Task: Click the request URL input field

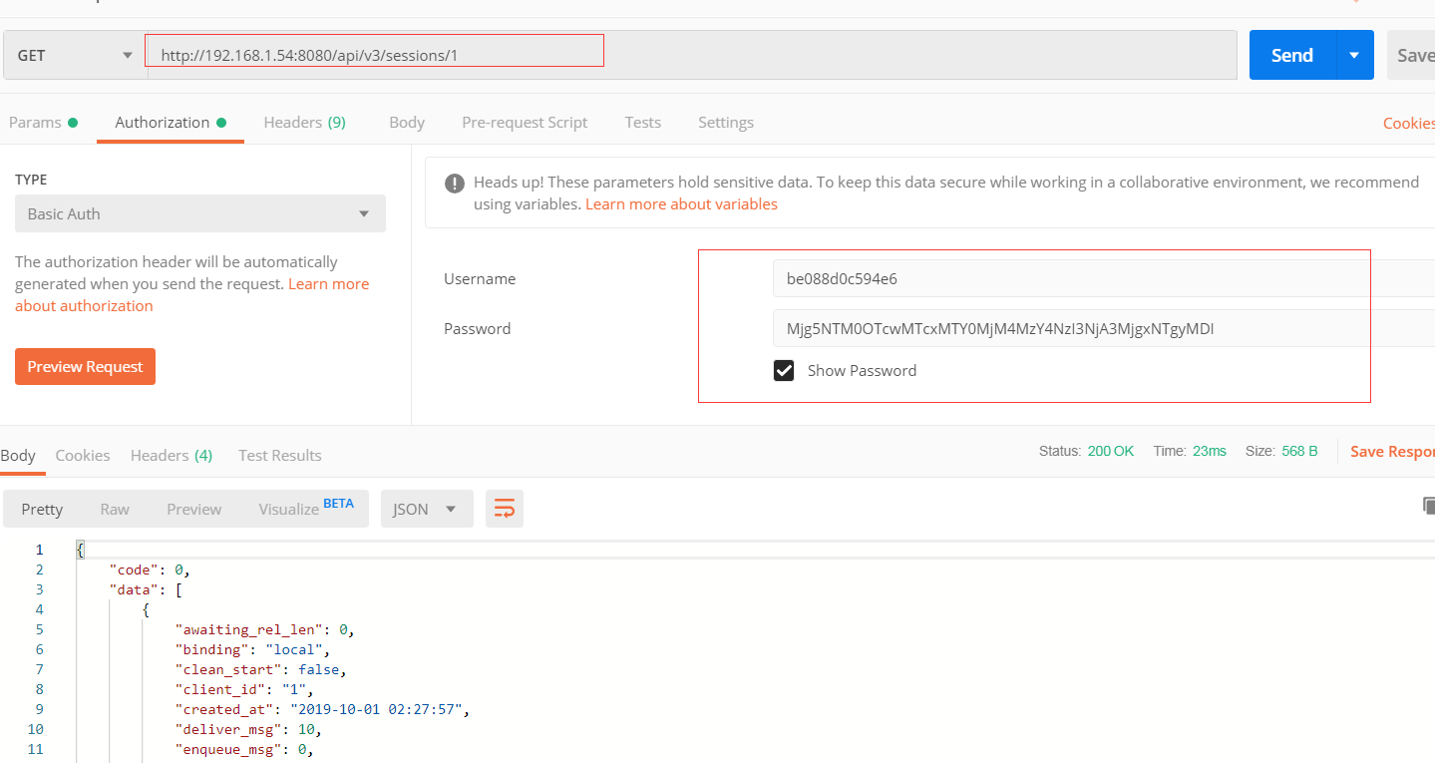Action: pos(688,56)
